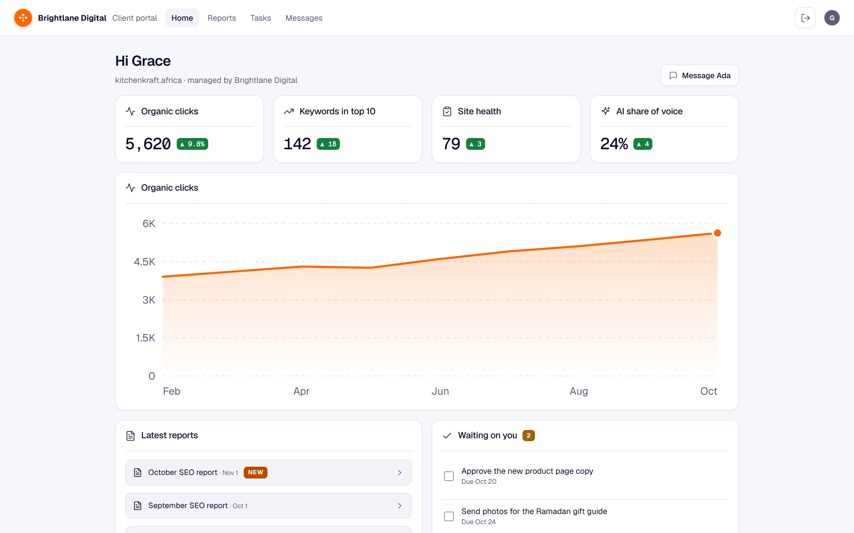This screenshot has height=533, width=854.
Task: Click the Due Oct 20 text
Action: [479, 481]
